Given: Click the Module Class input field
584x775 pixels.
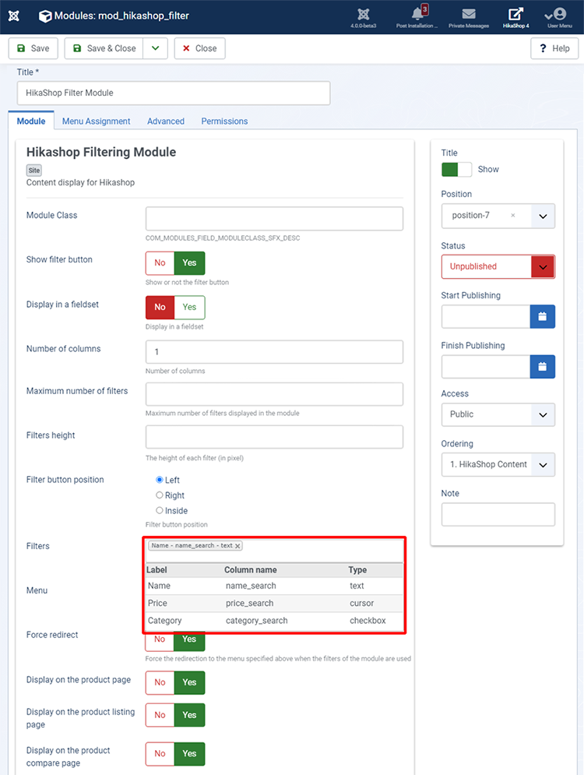Looking at the screenshot, I should click(x=274, y=218).
